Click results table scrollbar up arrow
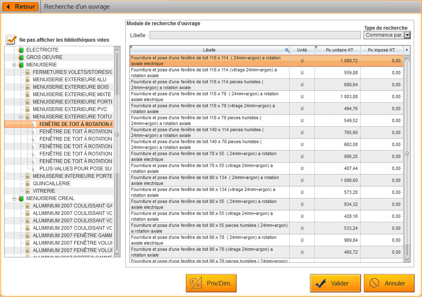The image size is (422, 297). tap(407, 59)
